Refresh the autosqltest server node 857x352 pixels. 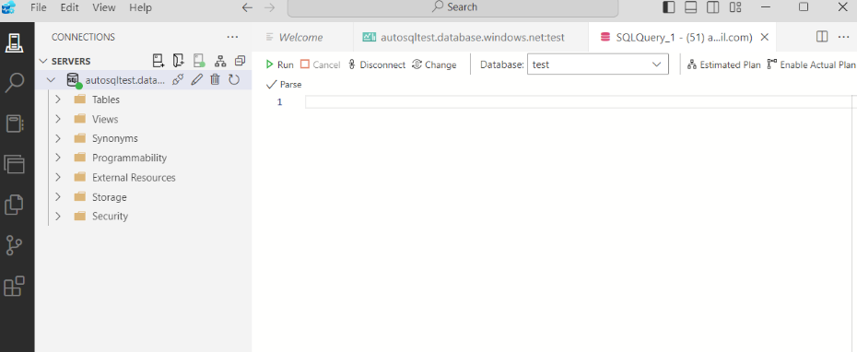pos(234,80)
